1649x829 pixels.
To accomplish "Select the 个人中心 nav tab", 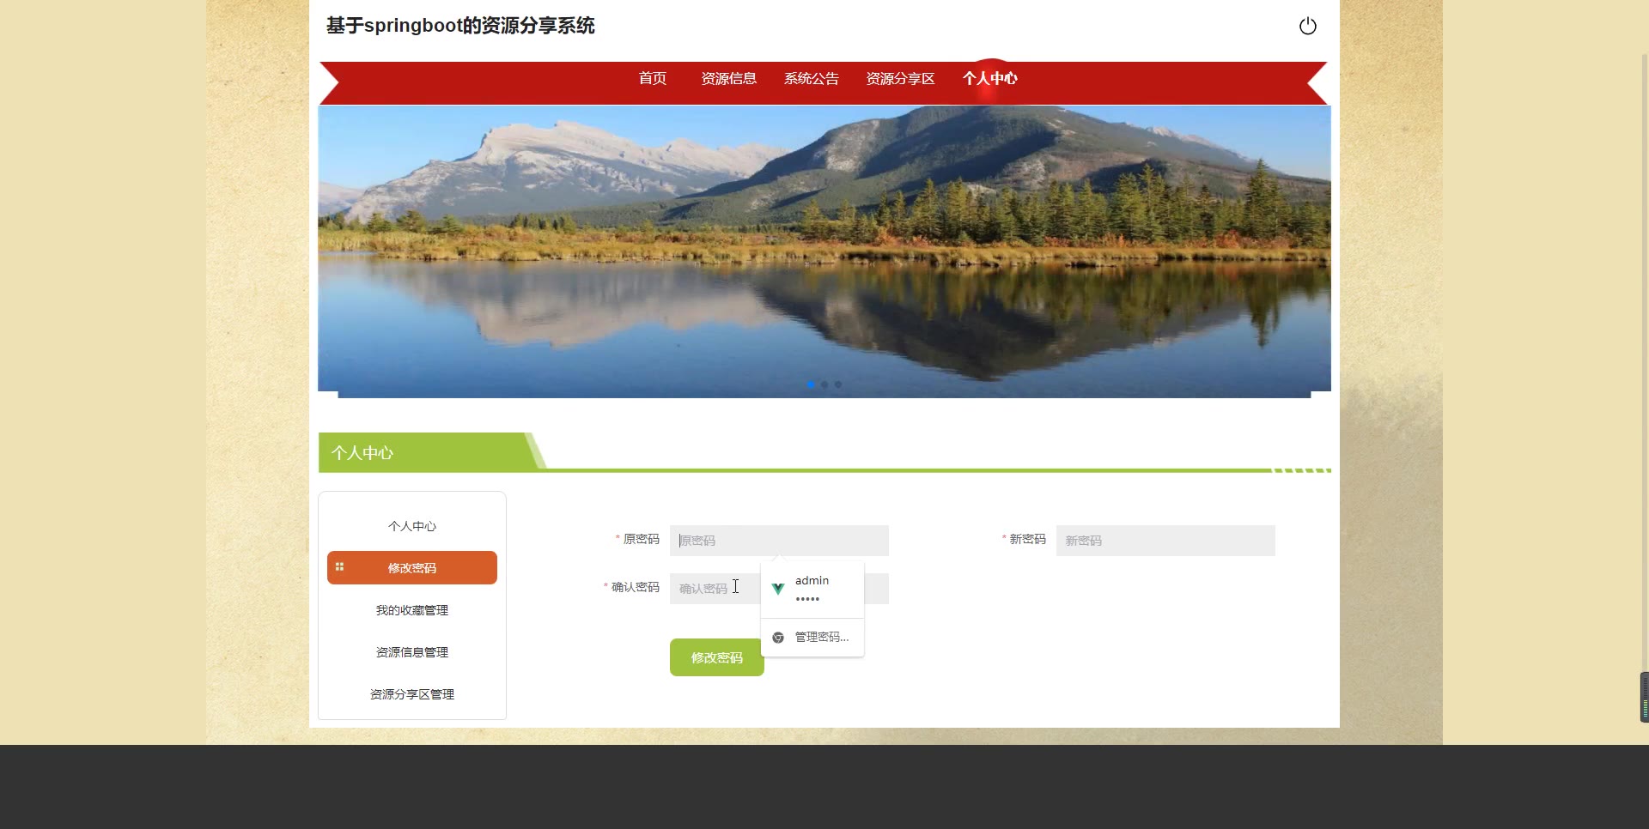I will pyautogui.click(x=989, y=78).
